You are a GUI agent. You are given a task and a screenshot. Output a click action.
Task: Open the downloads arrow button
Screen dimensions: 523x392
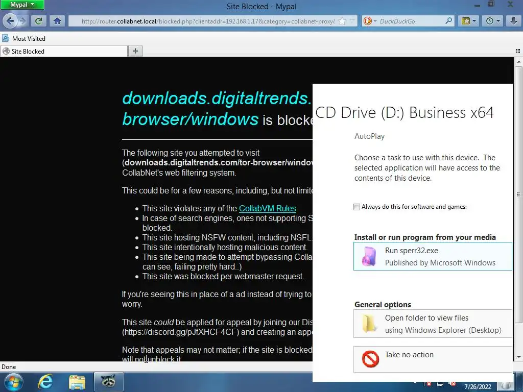[x=514, y=21]
